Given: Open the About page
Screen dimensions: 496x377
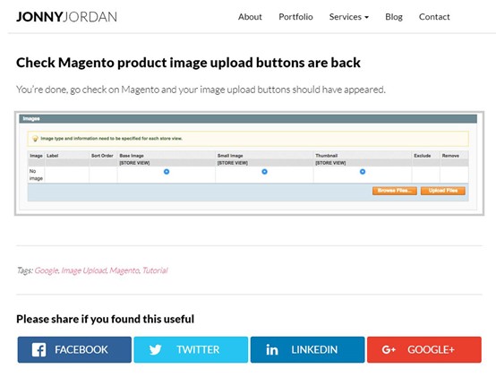Looking at the screenshot, I should tap(250, 17).
